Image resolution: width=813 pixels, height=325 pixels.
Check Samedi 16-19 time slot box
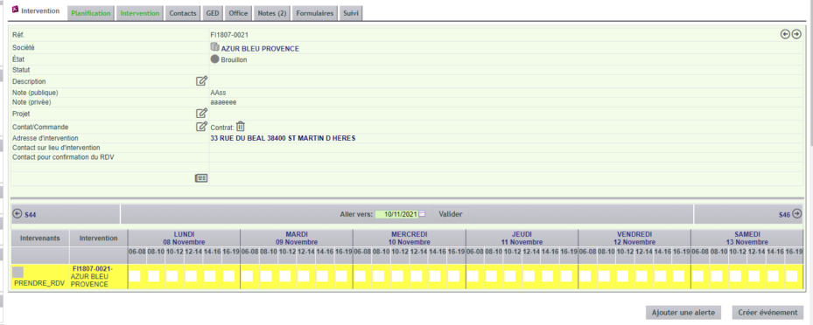click(792, 276)
